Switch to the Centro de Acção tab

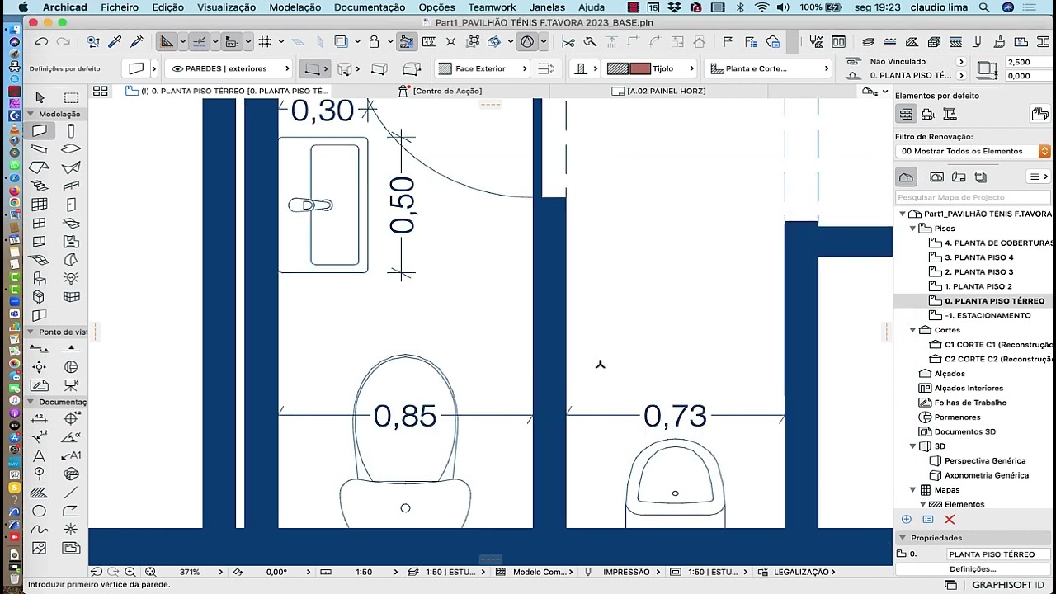441,91
